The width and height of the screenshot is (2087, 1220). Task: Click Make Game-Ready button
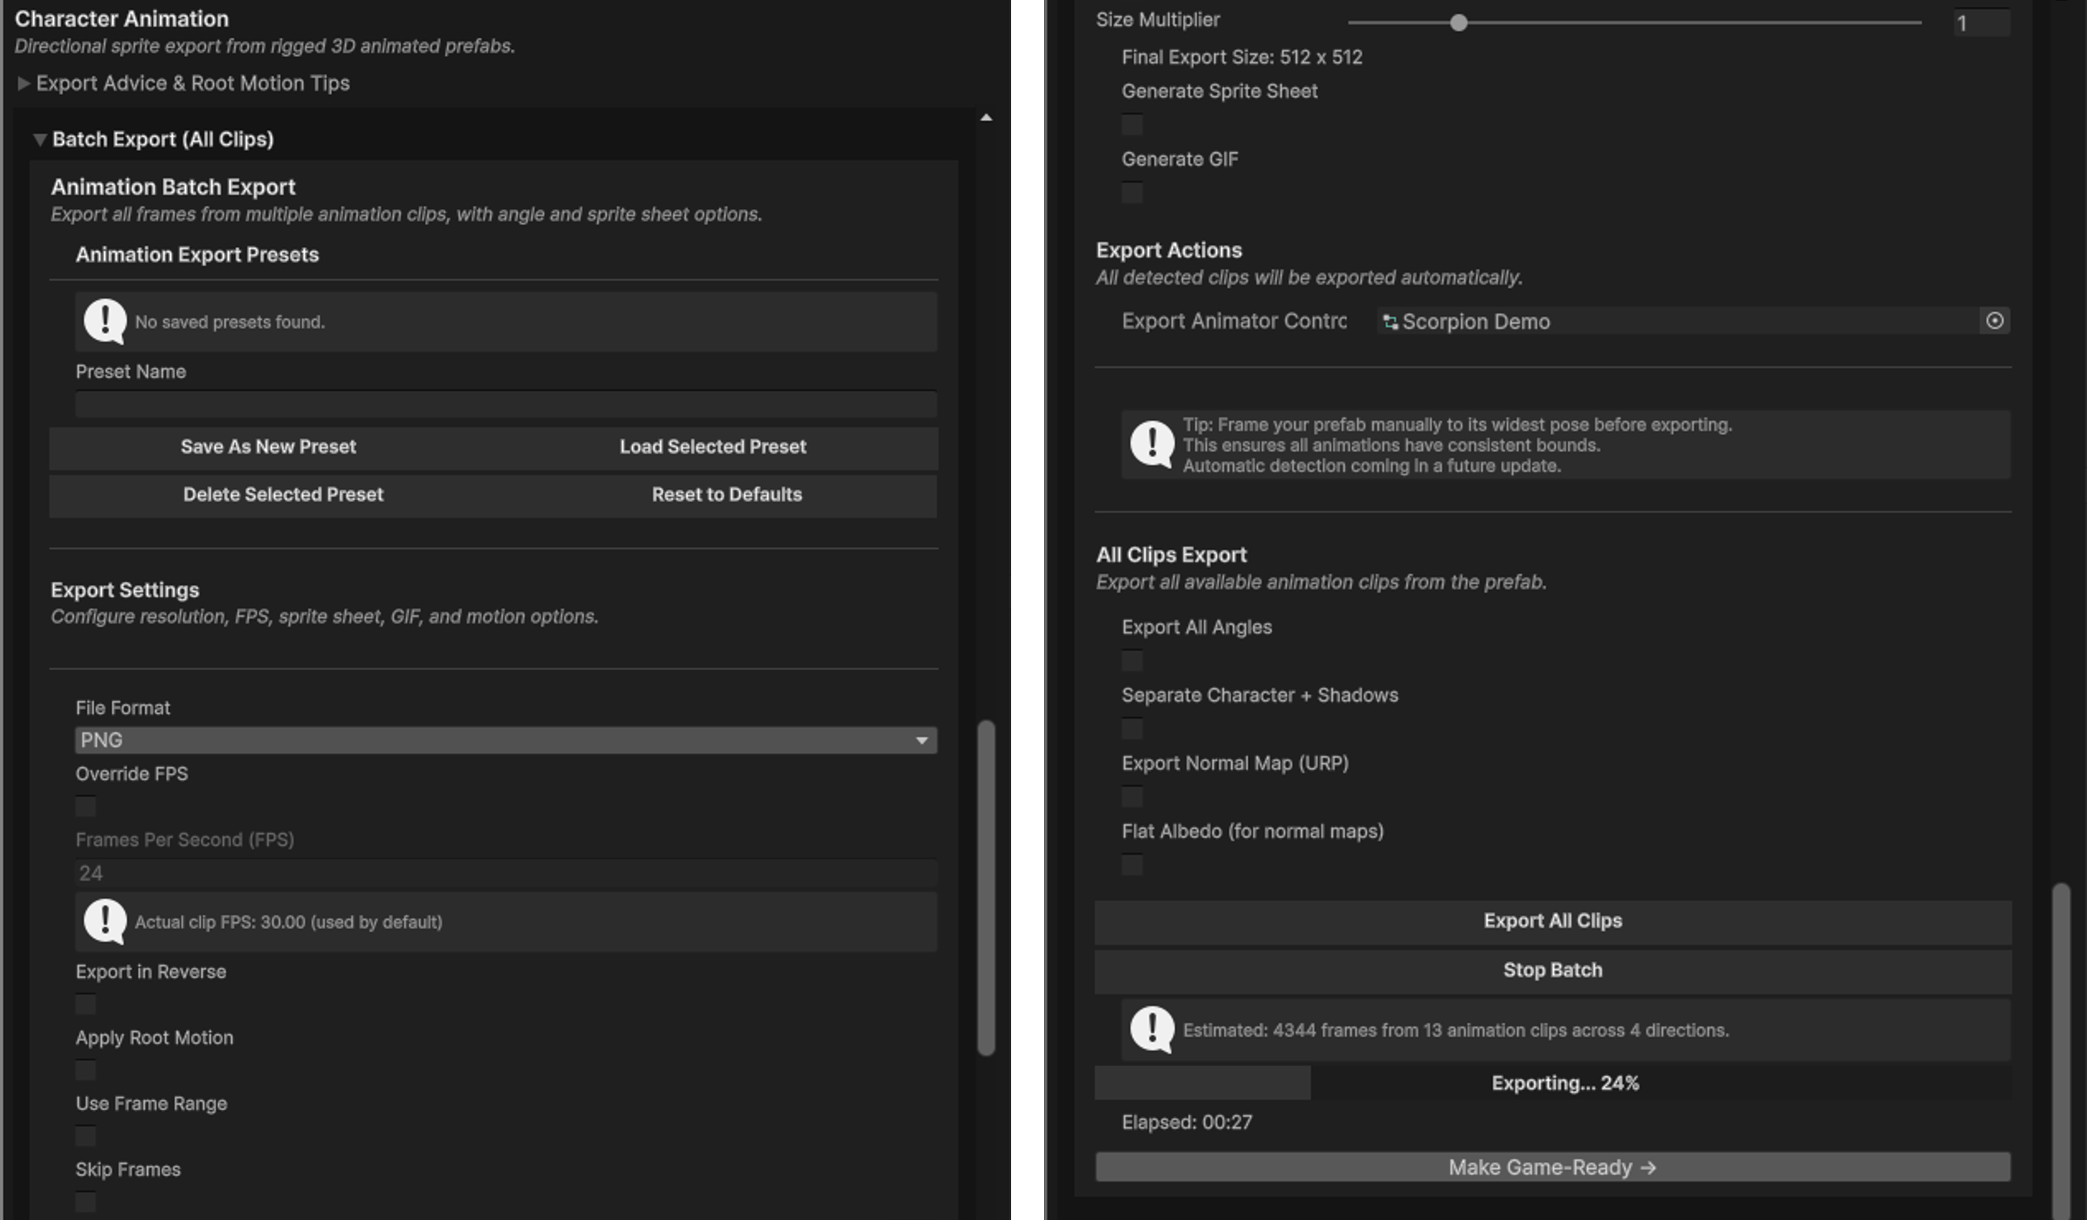point(1553,1167)
